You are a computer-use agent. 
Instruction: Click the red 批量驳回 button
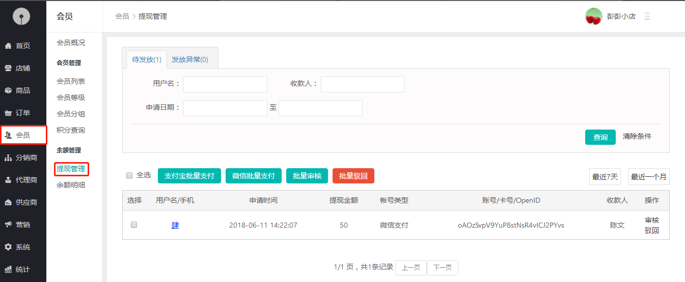pos(353,176)
